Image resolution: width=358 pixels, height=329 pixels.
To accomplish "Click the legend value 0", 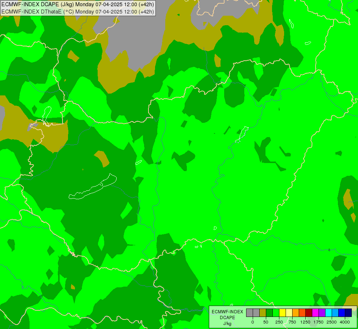I will pyautogui.click(x=253, y=322).
